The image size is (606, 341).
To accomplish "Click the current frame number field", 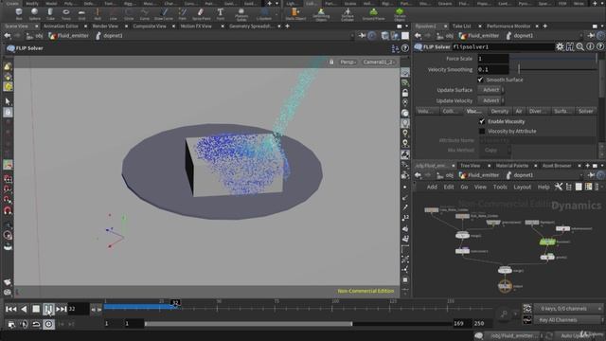I will (79, 309).
